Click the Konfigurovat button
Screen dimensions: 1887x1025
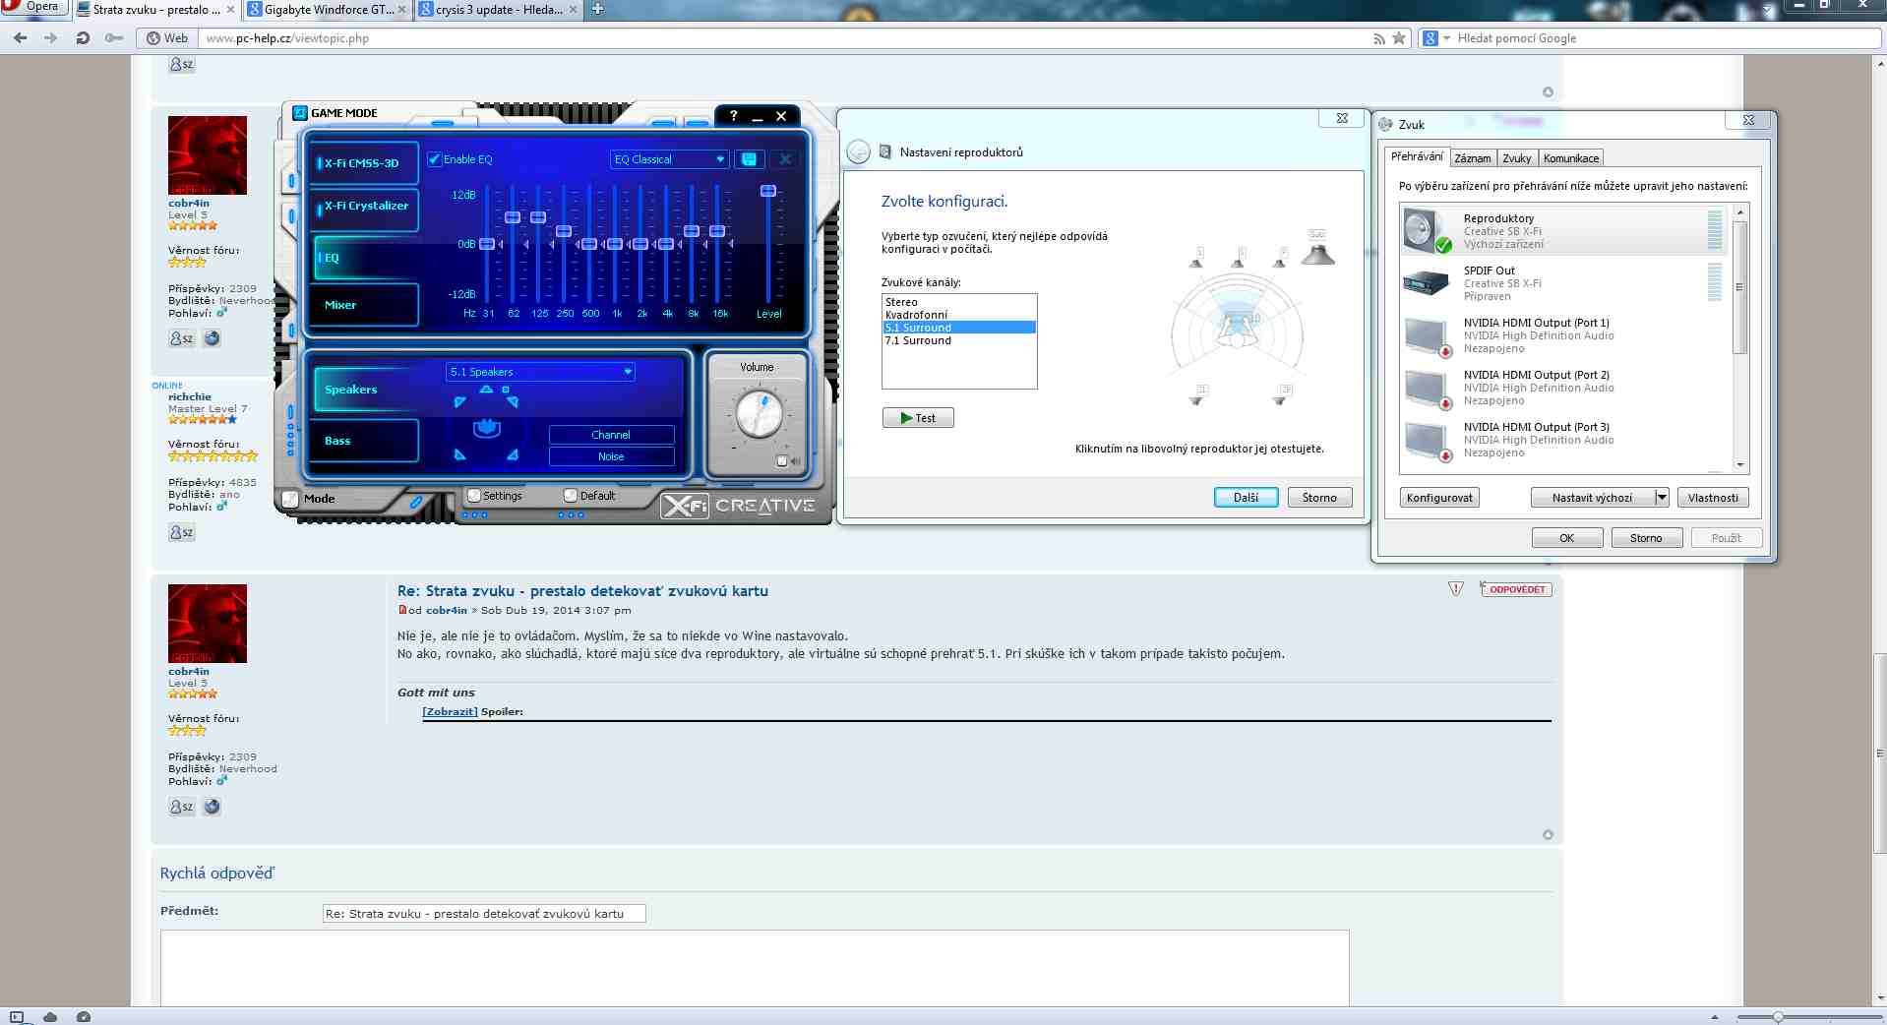click(x=1439, y=498)
